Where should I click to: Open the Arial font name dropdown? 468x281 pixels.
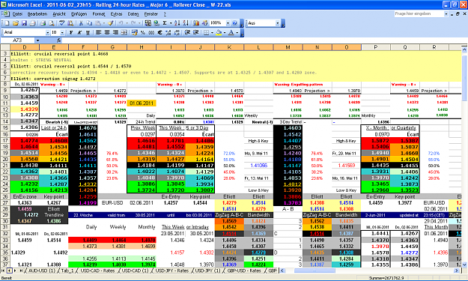coord(47,32)
